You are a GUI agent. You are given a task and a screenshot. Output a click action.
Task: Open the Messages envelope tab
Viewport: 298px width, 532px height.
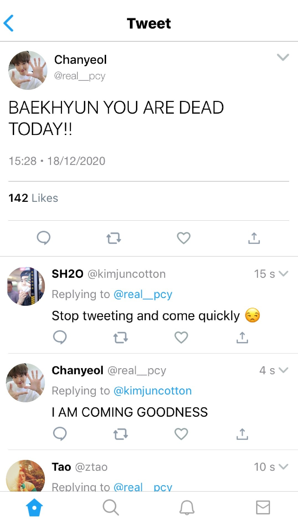263,507
